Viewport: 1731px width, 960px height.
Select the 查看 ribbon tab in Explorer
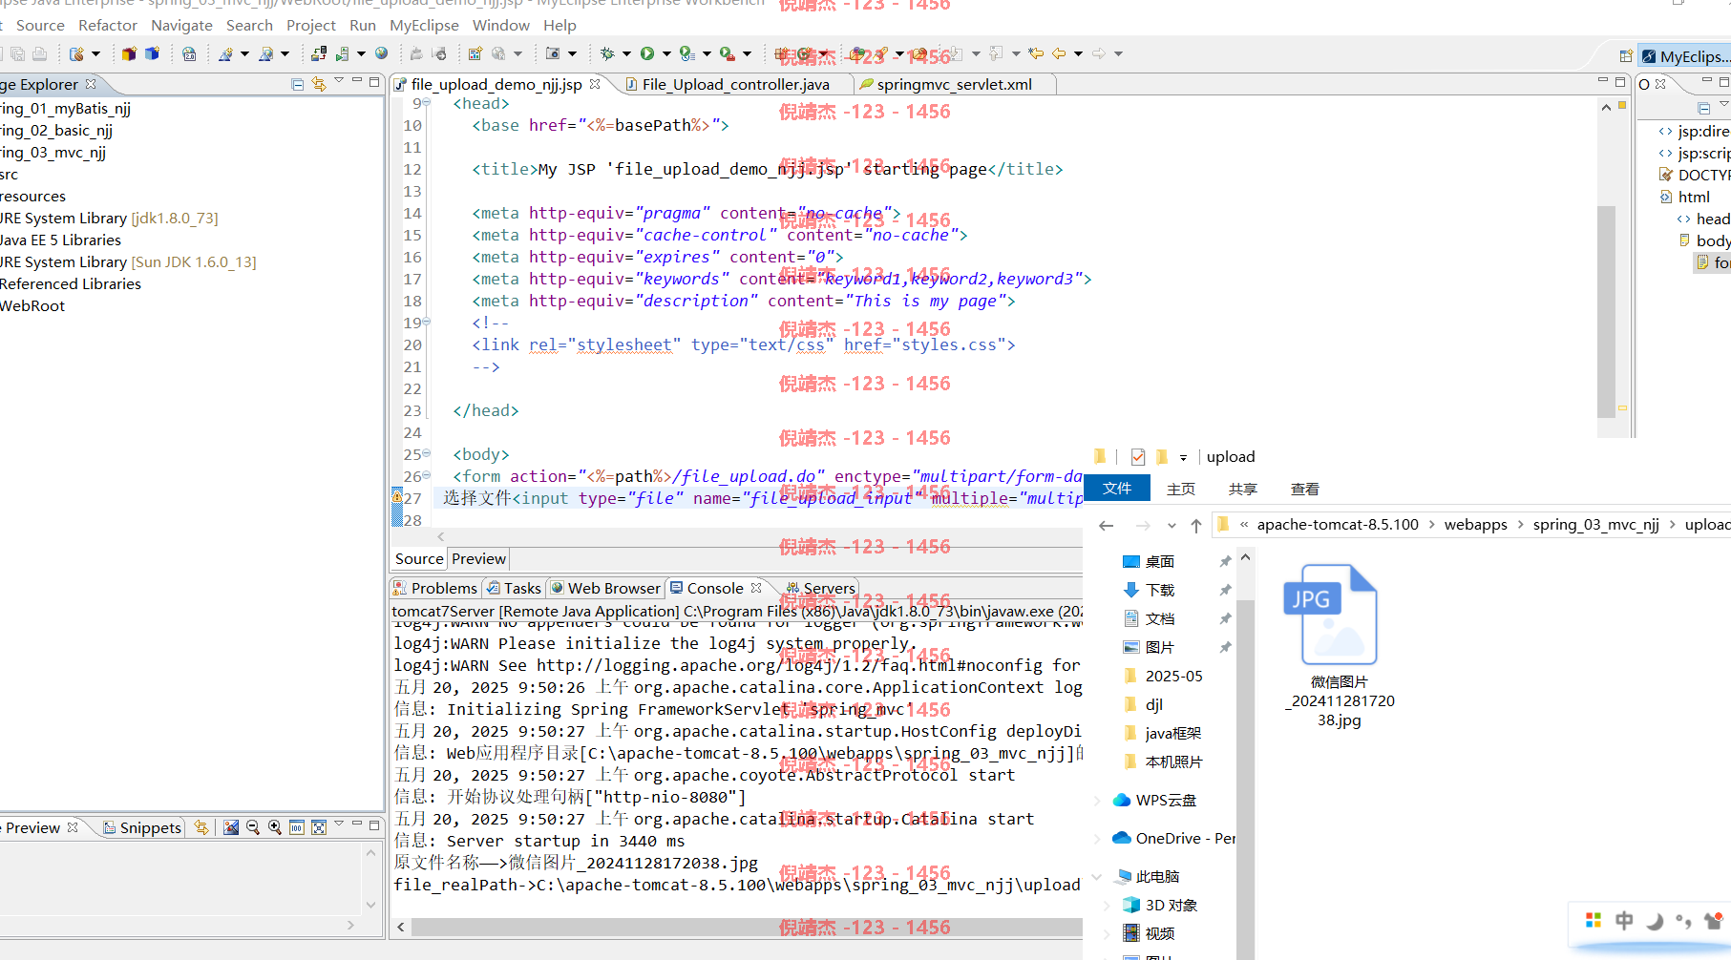tap(1305, 489)
